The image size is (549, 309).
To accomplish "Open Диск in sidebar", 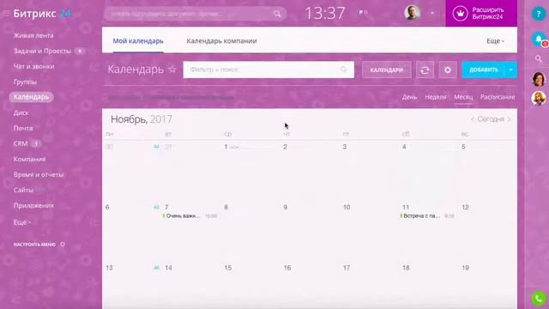I will tap(21, 112).
